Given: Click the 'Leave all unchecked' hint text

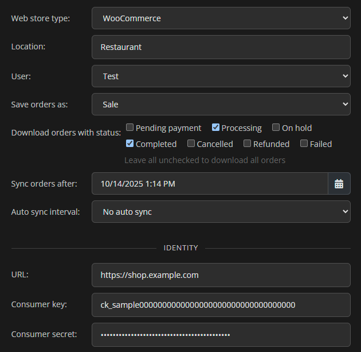Looking at the screenshot, I should pyautogui.click(x=205, y=160).
